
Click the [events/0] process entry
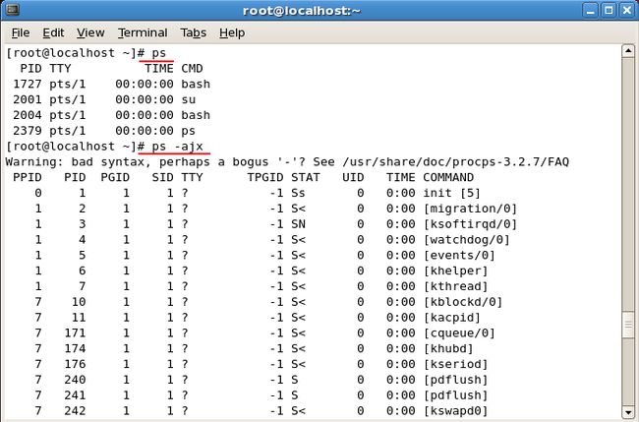click(x=459, y=255)
